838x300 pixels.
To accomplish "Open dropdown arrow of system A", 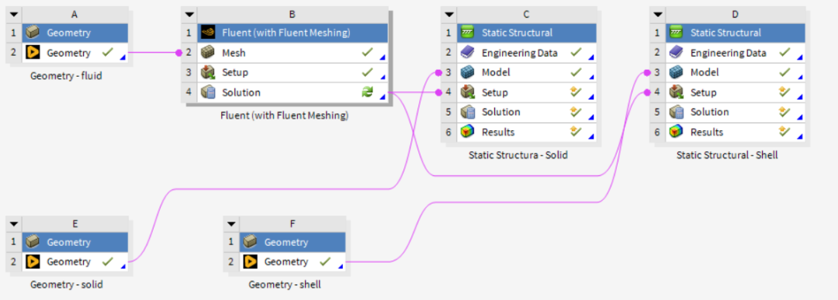I will [14, 15].
